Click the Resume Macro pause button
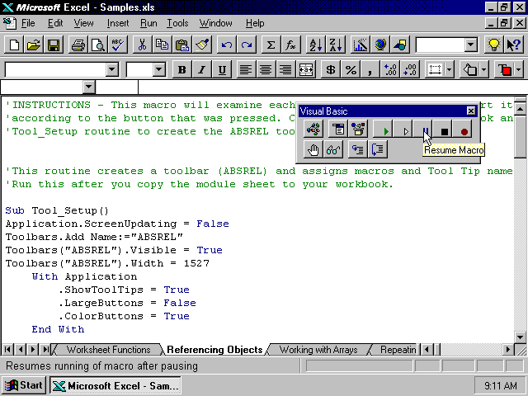The image size is (528, 396). (x=422, y=130)
